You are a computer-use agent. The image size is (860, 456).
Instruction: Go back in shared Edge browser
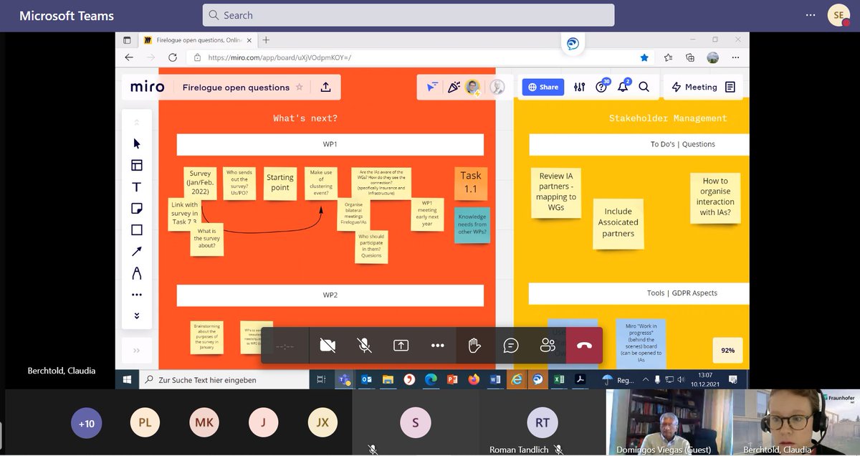(129, 57)
